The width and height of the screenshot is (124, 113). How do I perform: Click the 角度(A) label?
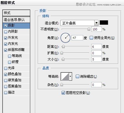53,38
